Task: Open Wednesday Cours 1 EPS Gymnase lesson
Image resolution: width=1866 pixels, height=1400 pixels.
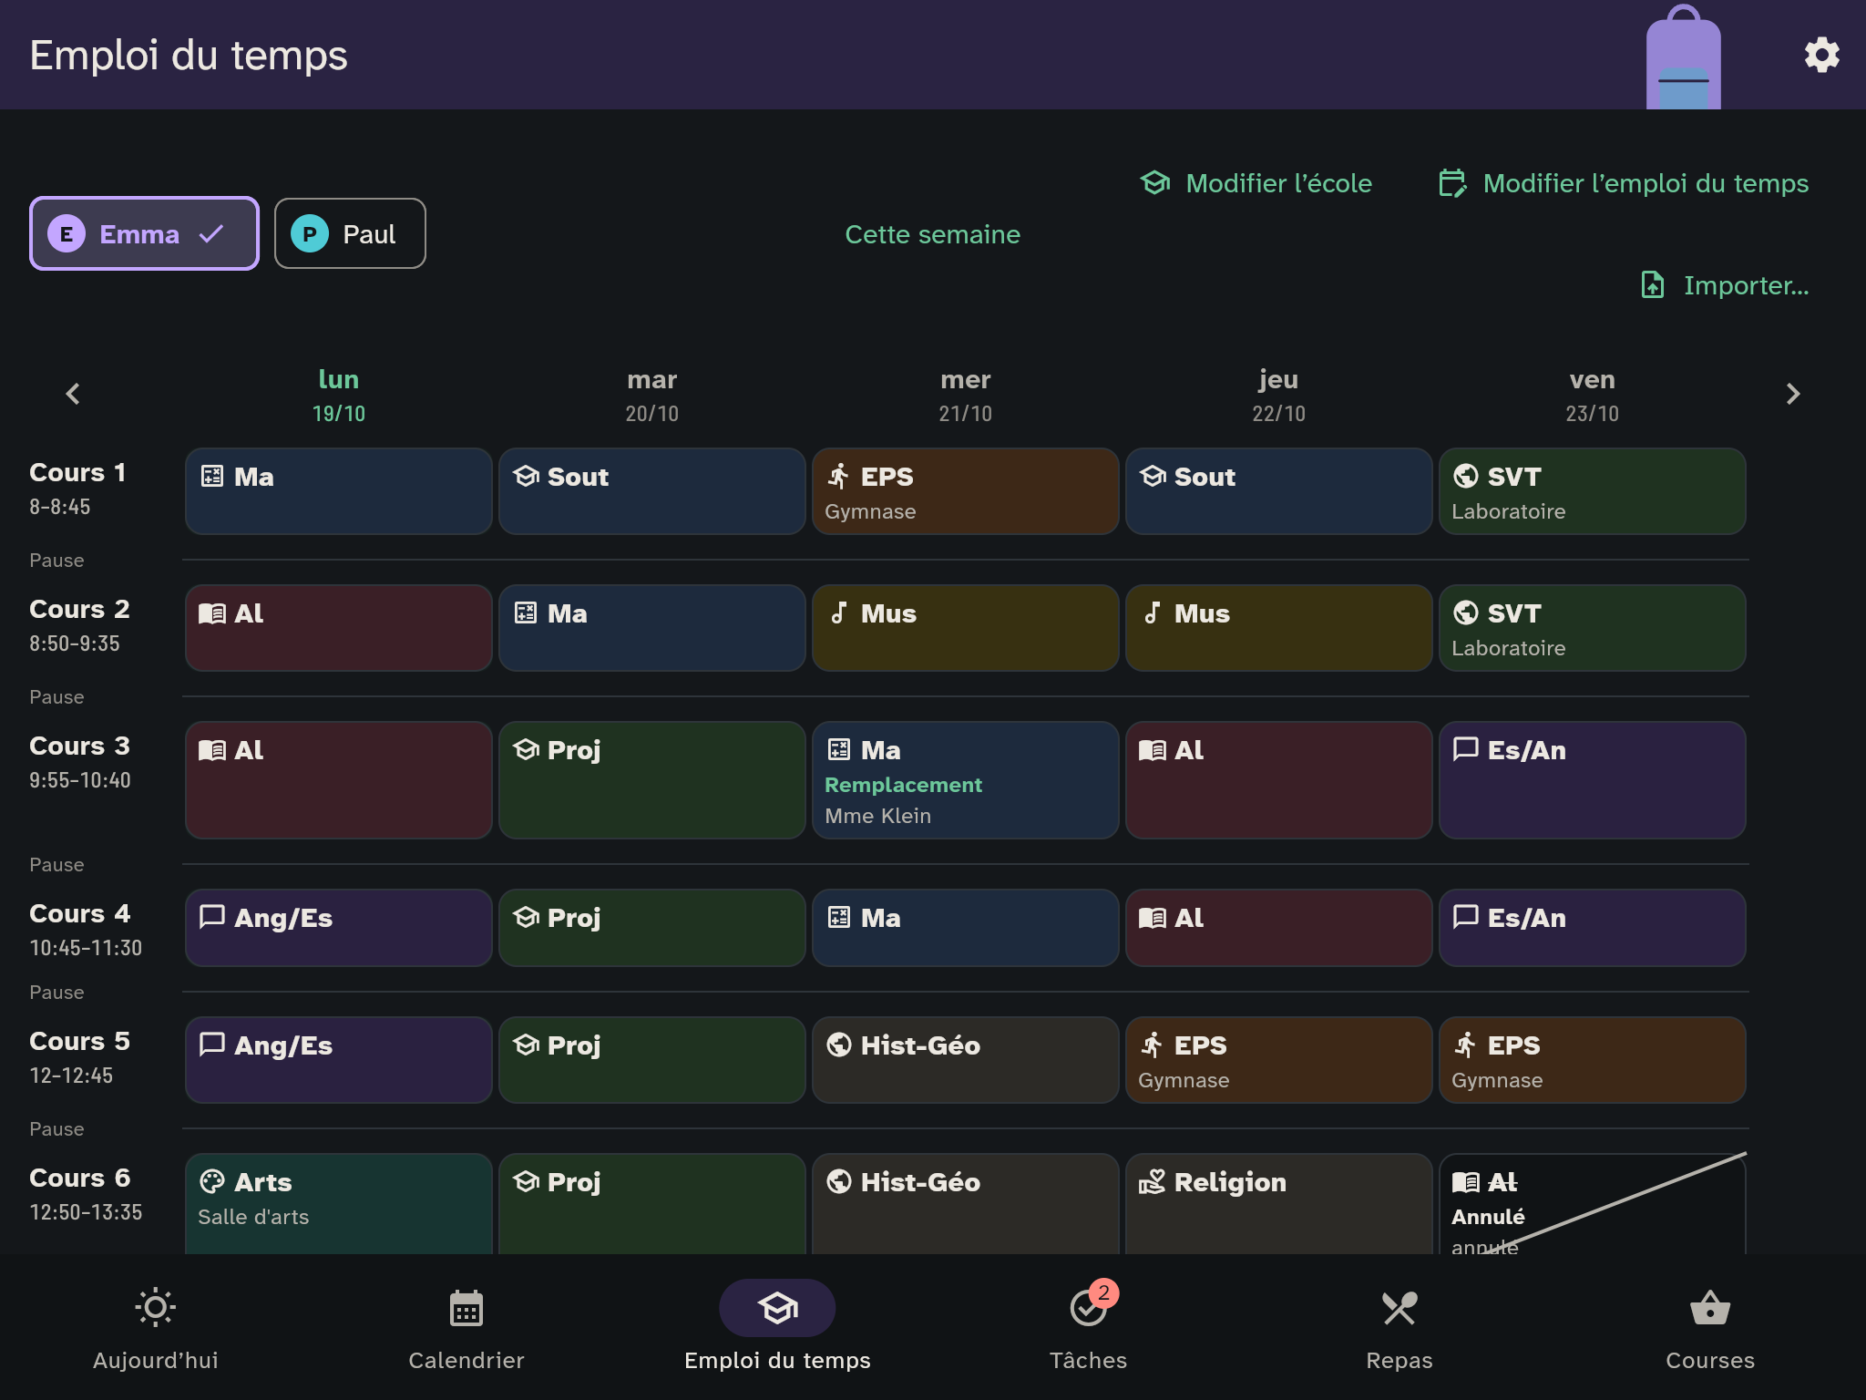Action: [x=966, y=491]
